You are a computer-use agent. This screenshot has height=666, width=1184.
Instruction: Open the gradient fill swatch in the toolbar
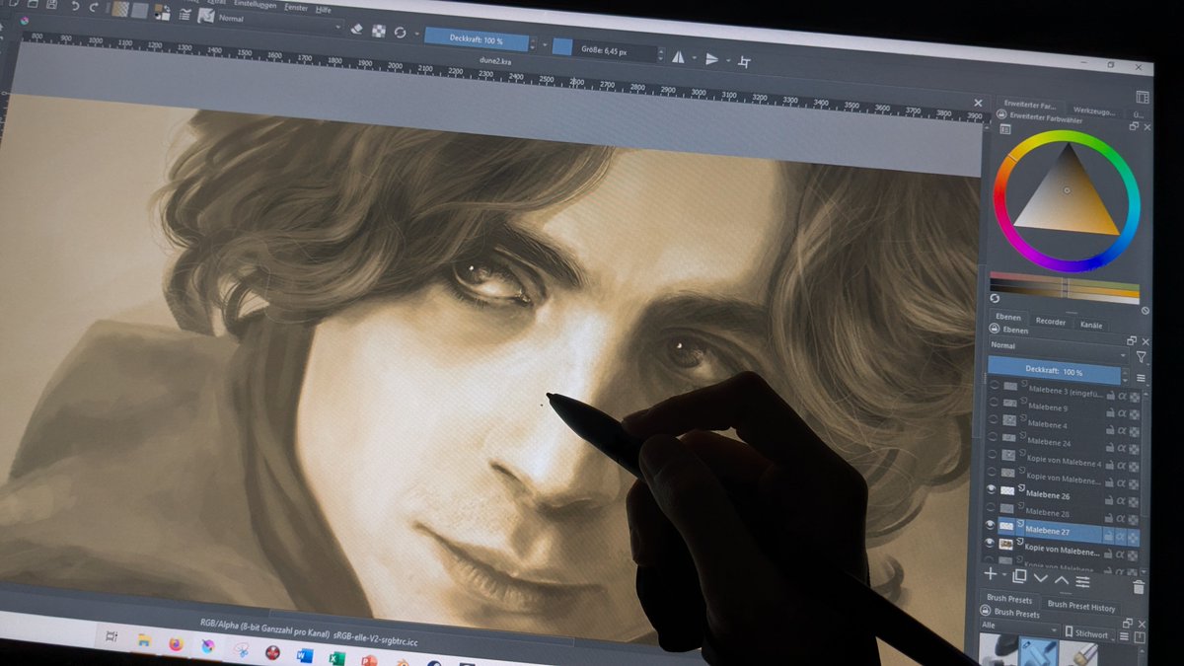pyautogui.click(x=120, y=9)
